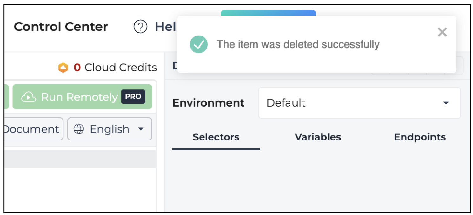Open the English language dropdown
This screenshot has width=473, height=215.
coord(110,129)
